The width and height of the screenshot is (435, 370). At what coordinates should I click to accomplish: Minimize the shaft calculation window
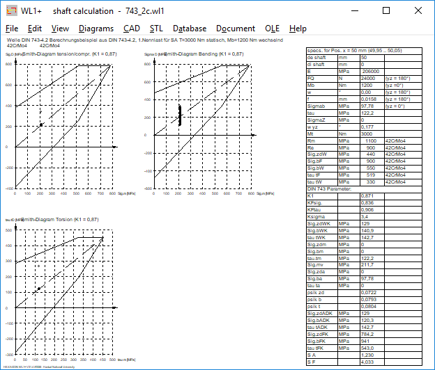pyautogui.click(x=353, y=10)
